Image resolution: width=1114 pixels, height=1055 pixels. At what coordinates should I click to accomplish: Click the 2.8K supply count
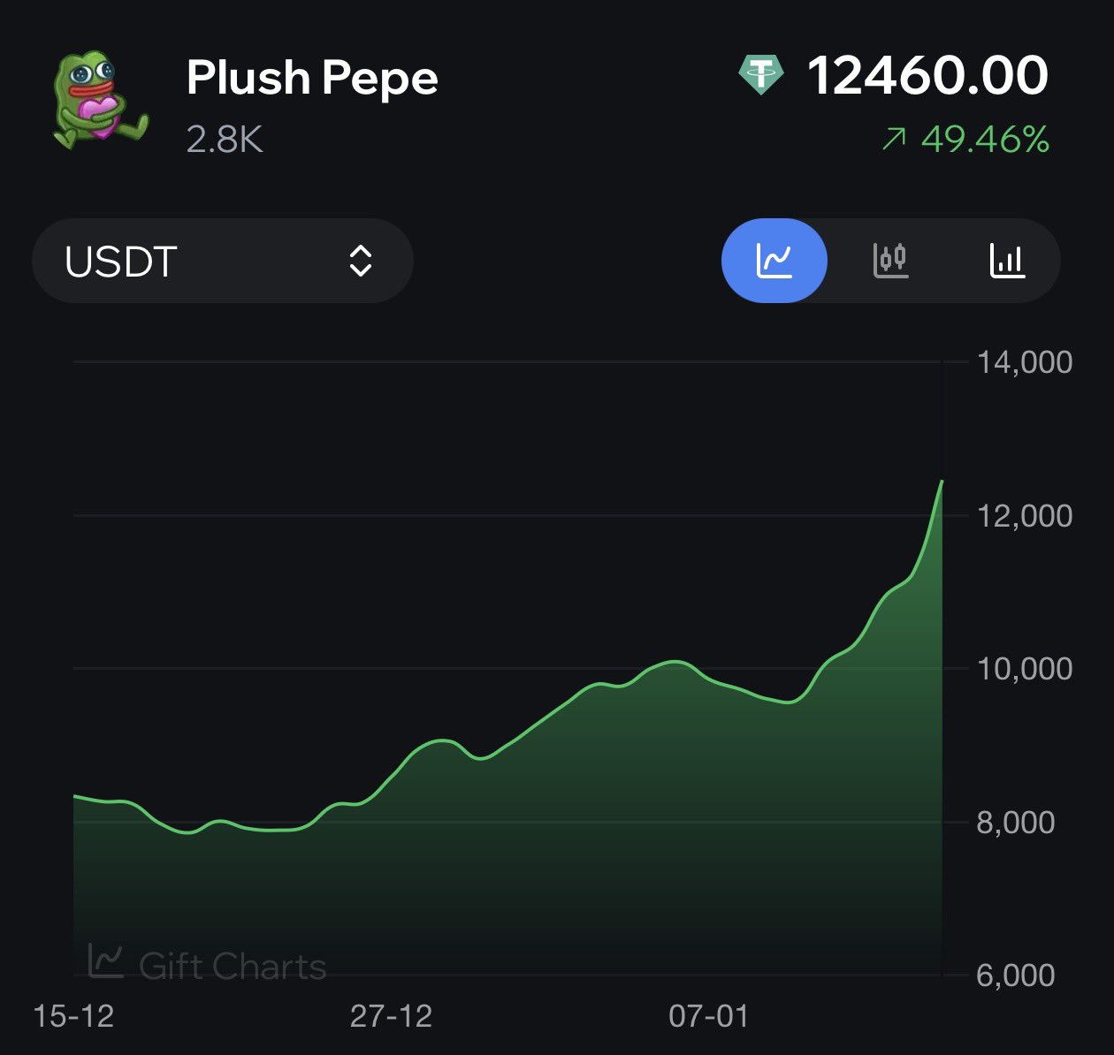(225, 140)
